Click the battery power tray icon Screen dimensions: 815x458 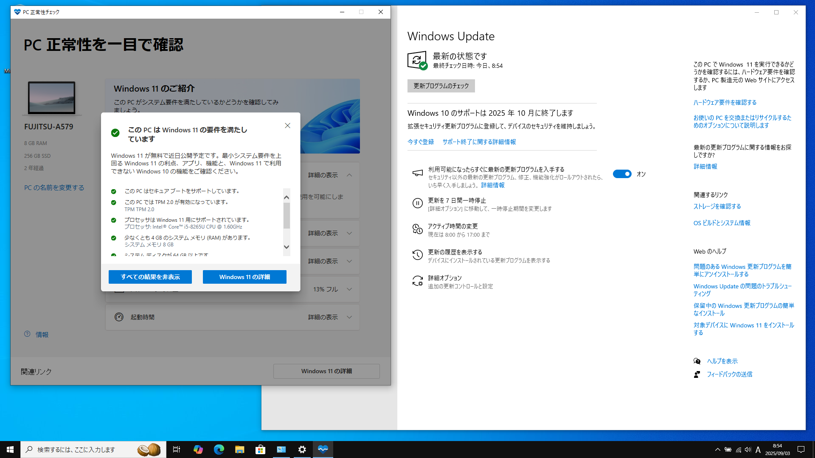[728, 450]
